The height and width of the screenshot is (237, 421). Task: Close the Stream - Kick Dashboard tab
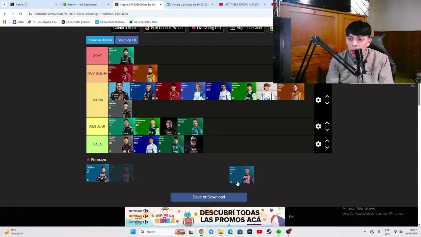pyautogui.click(x=108, y=5)
